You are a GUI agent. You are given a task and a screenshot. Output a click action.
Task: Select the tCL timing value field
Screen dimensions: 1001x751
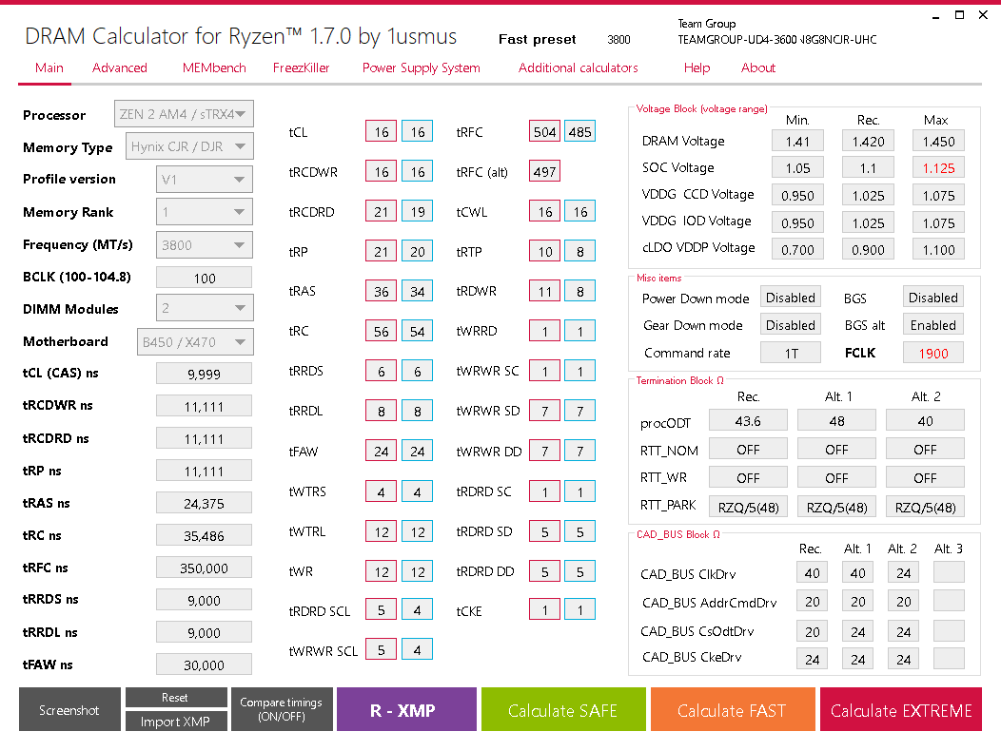coord(381,131)
